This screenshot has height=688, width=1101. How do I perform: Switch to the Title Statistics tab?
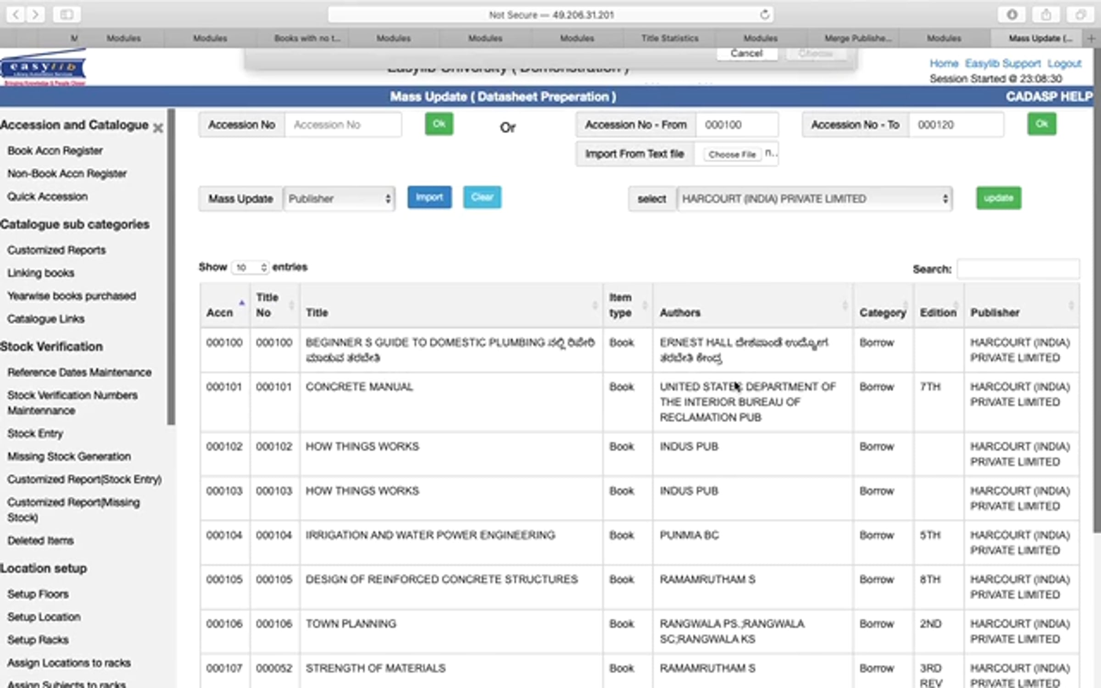coord(669,39)
